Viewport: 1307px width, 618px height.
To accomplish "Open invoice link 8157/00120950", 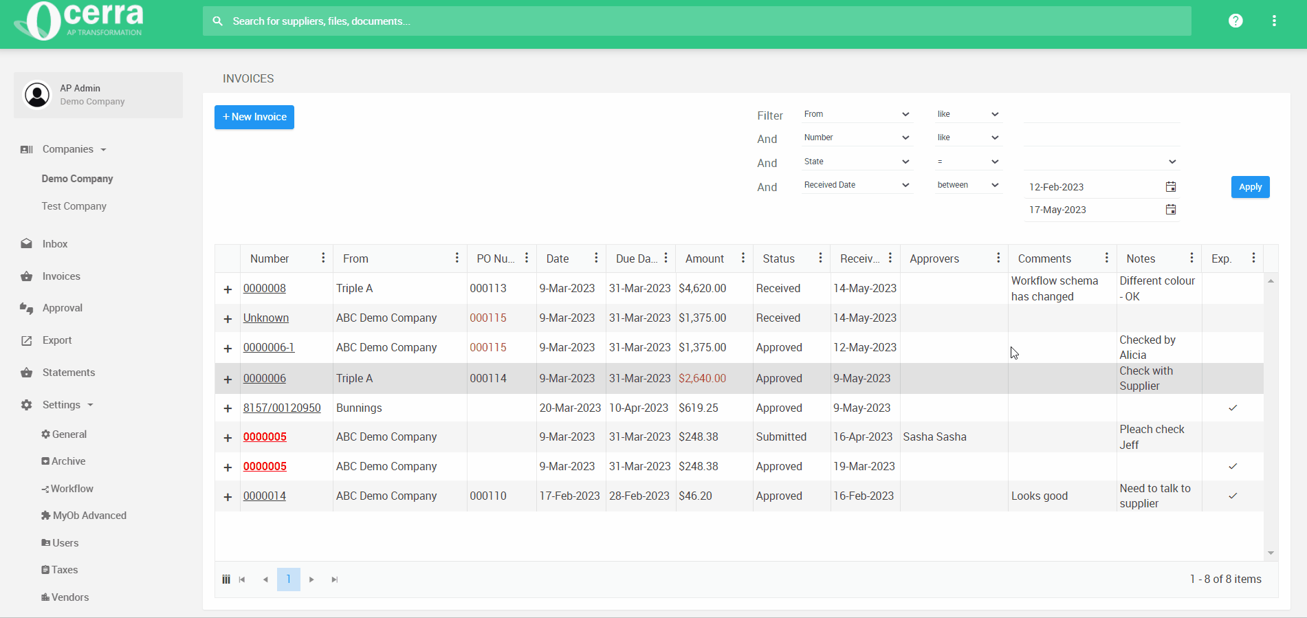I will pyautogui.click(x=282, y=408).
